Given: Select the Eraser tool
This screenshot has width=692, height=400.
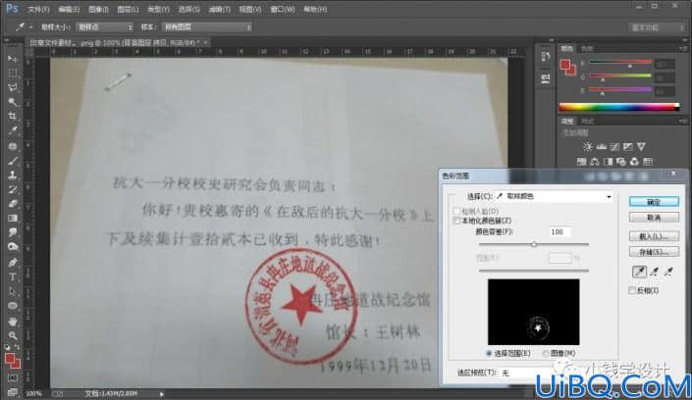Looking at the screenshot, I should click(13, 204).
